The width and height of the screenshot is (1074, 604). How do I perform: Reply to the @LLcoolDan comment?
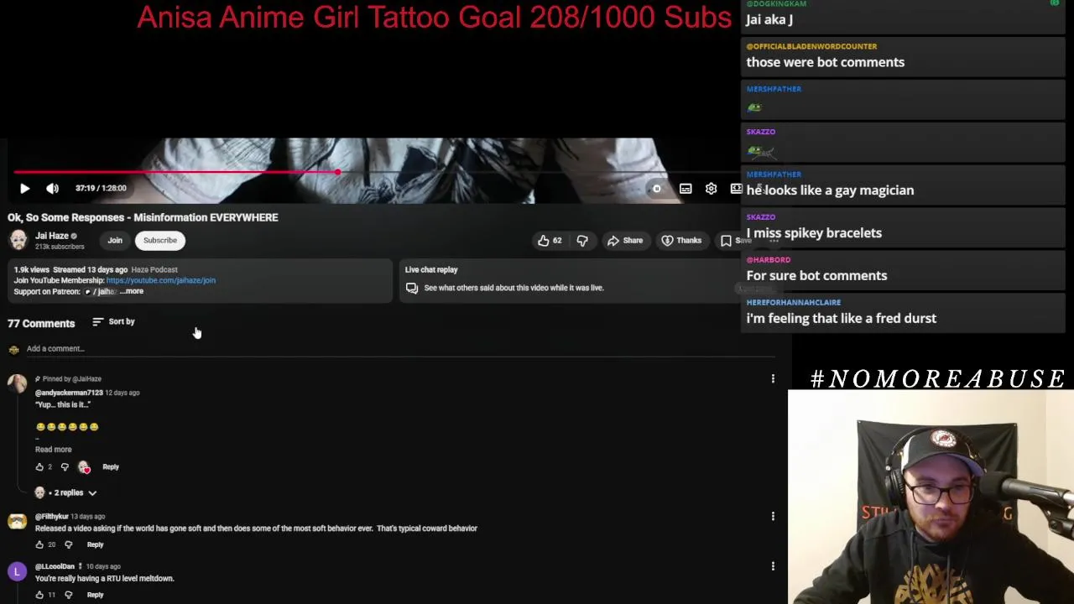(95, 596)
